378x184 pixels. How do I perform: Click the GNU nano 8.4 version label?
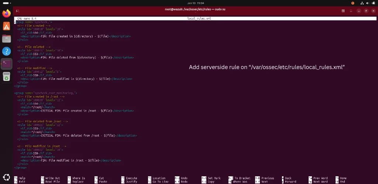(27, 18)
